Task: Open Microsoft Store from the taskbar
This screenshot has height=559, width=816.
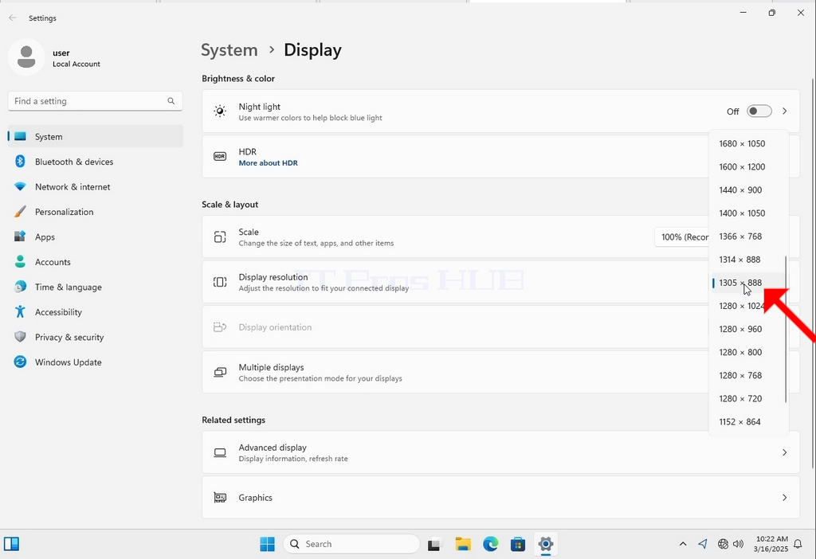Action: point(518,544)
